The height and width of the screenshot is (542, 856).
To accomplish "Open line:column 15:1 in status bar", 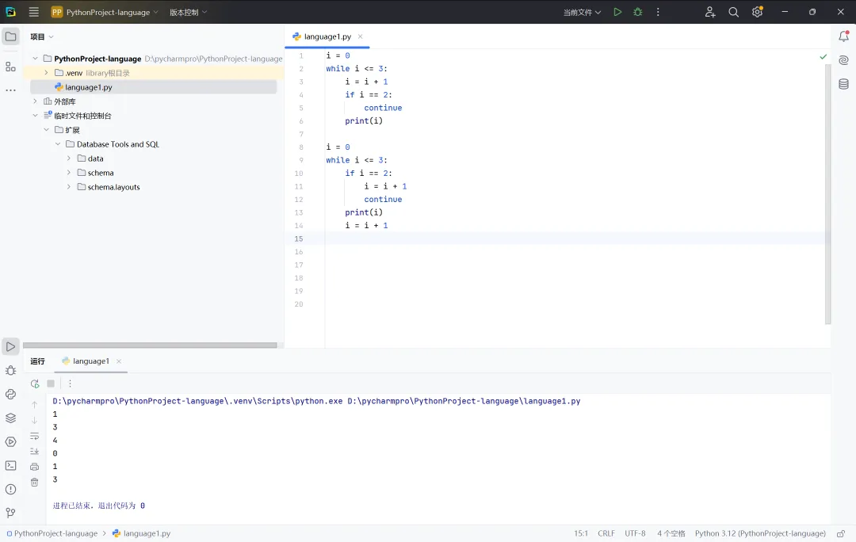I will [581, 533].
